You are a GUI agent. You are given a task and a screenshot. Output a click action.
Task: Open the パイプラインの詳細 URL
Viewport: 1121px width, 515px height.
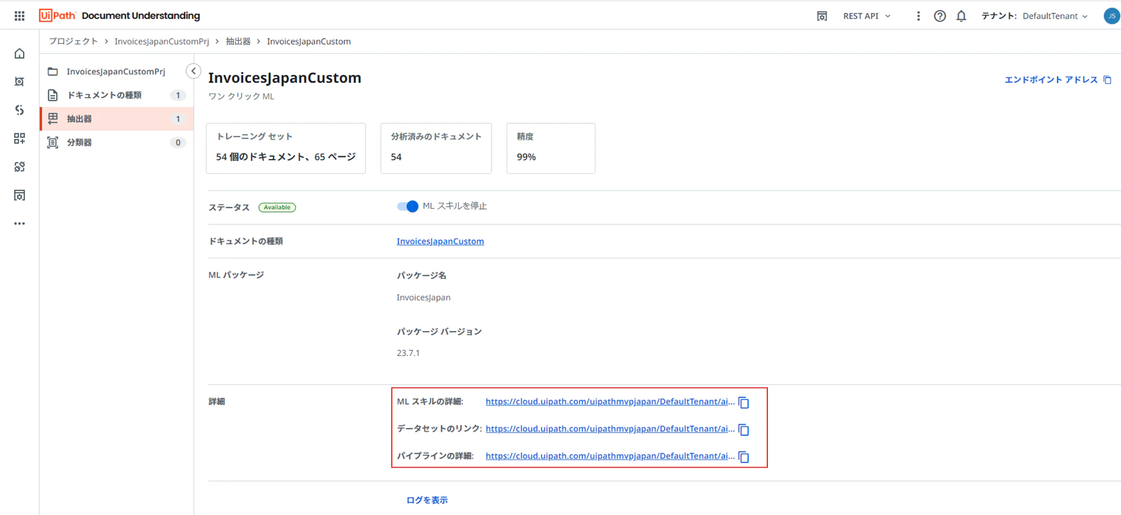[610, 456]
